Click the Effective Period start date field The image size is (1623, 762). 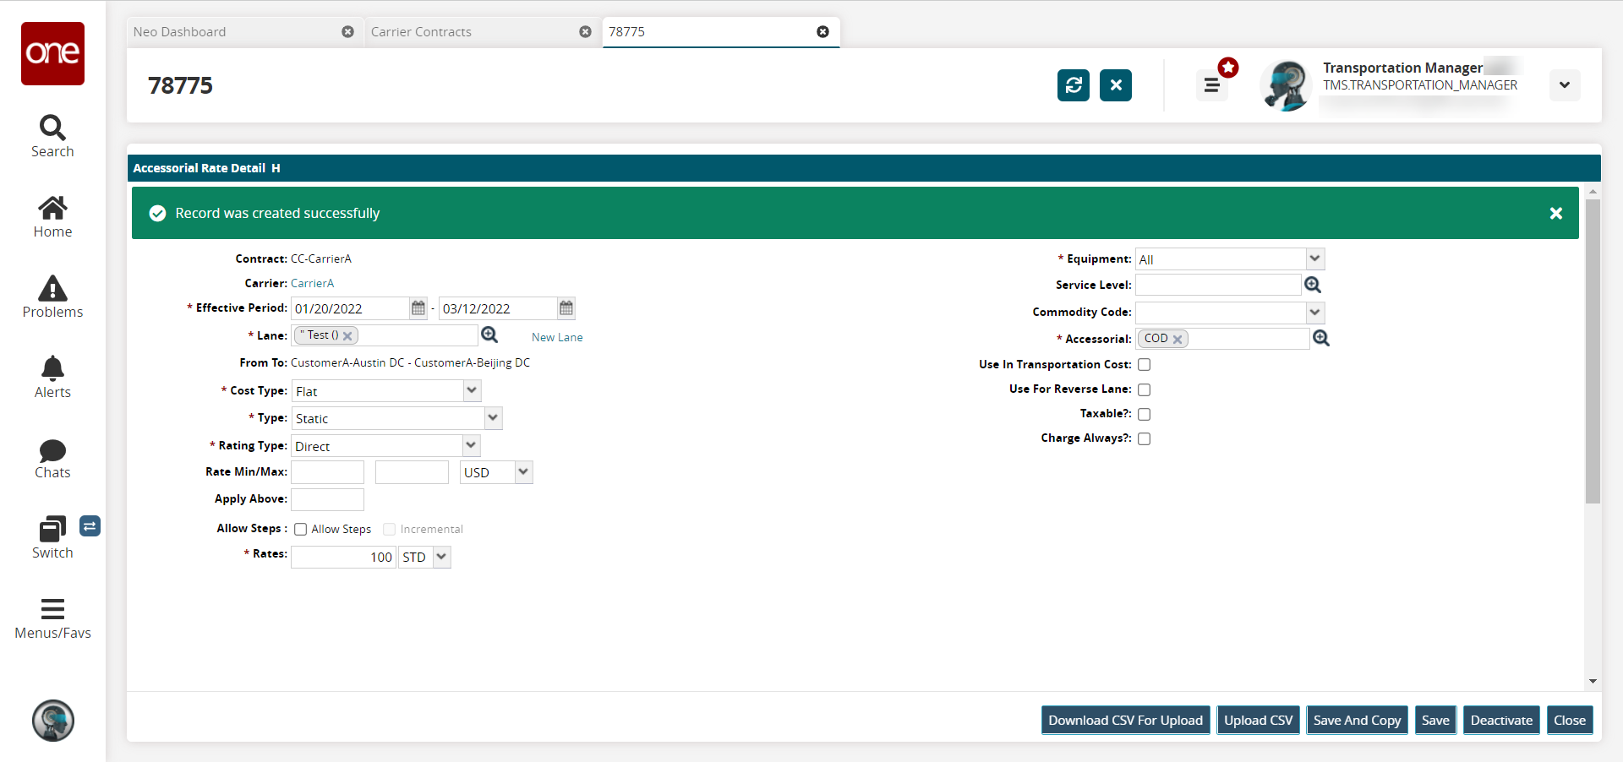point(351,308)
